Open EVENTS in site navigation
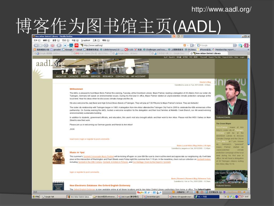The height and width of the screenshot is (206, 274). [x=85, y=76]
